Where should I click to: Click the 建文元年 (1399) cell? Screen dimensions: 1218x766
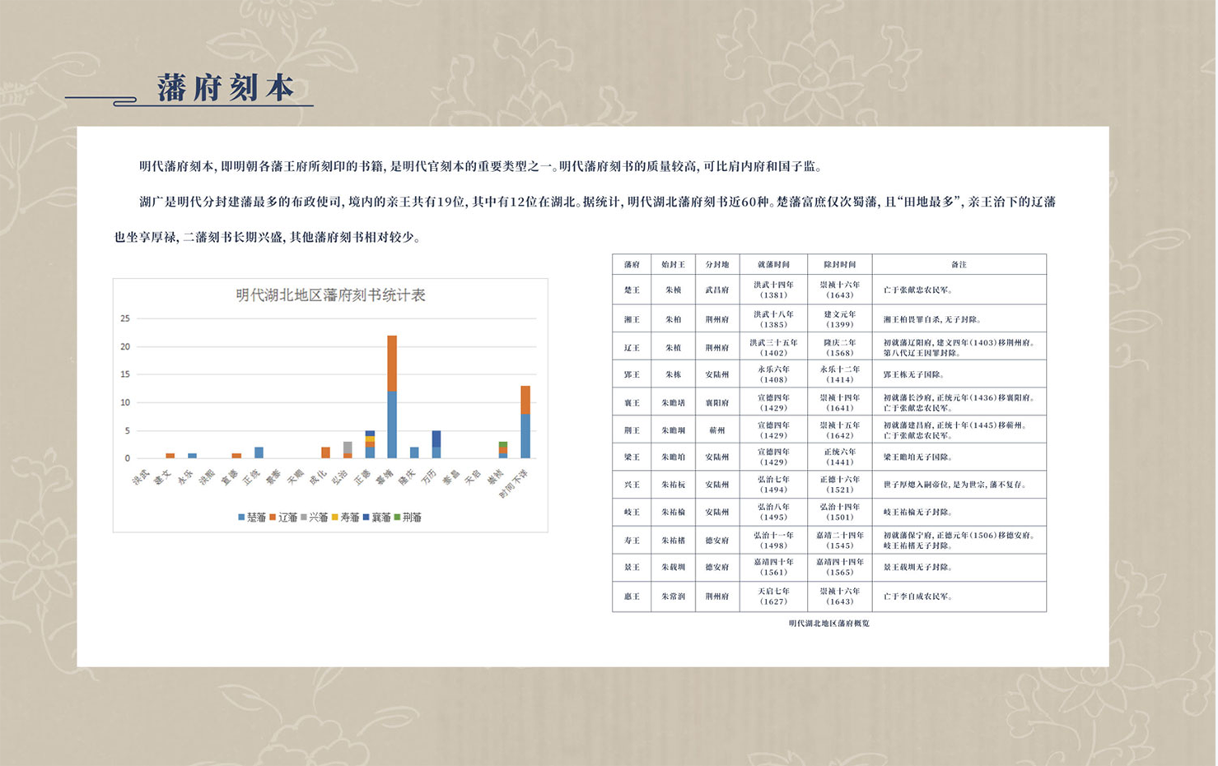[x=840, y=319]
